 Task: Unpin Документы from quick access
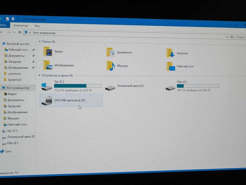pos(33,56)
